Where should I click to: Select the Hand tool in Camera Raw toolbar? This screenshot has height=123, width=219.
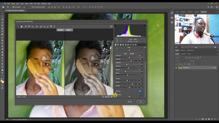tap(22, 27)
